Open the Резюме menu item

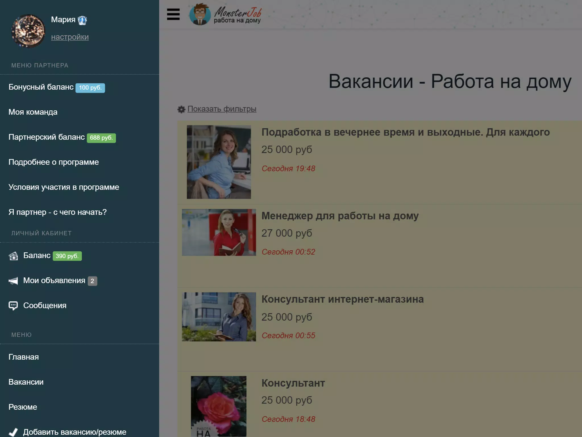pos(23,407)
